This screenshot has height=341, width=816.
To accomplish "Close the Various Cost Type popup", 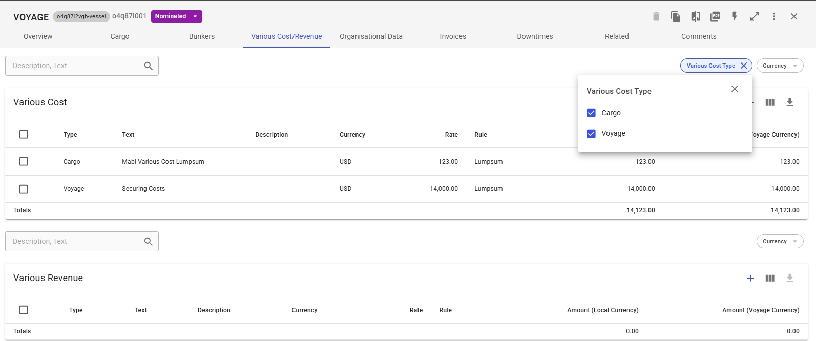I will [735, 89].
